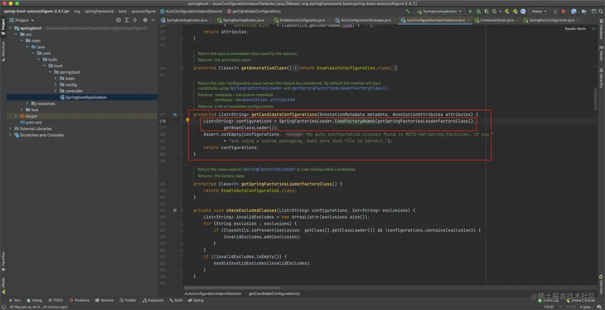Open the Endpoints tool window
Image resolution: width=605 pixels, height=310 pixels.
click(153, 300)
